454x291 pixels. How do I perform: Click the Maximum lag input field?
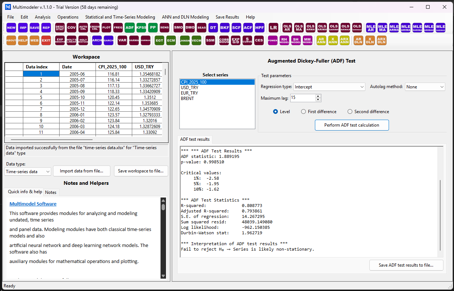[x=302, y=98]
